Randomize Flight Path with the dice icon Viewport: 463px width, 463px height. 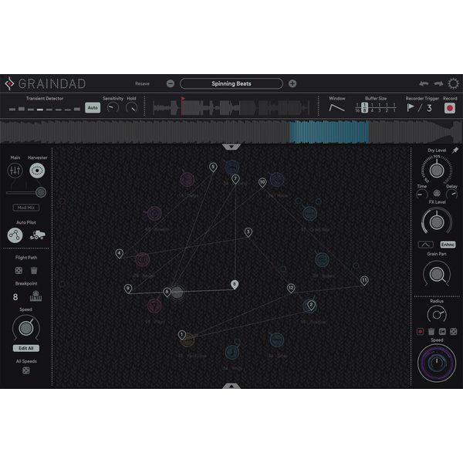point(17,270)
